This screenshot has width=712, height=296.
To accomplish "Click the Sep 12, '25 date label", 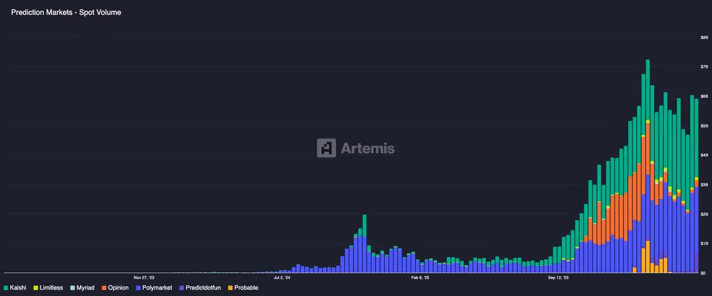I will (x=558, y=277).
